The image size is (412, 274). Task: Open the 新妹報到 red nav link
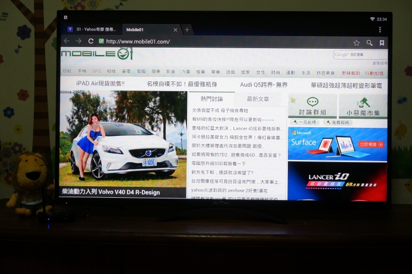351,73
